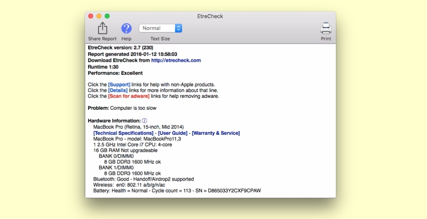
Task: Open the http://etrecheck.com download link
Action: point(176,60)
